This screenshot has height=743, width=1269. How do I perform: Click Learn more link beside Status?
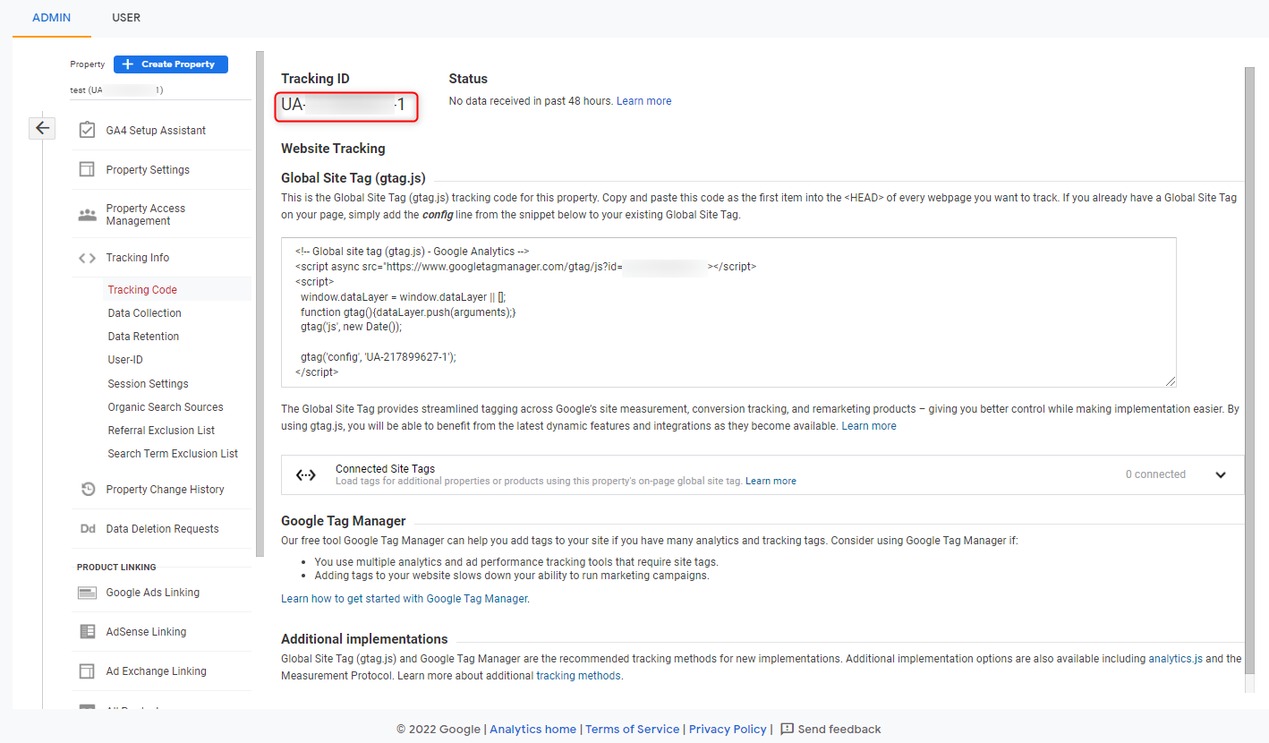pyautogui.click(x=644, y=101)
